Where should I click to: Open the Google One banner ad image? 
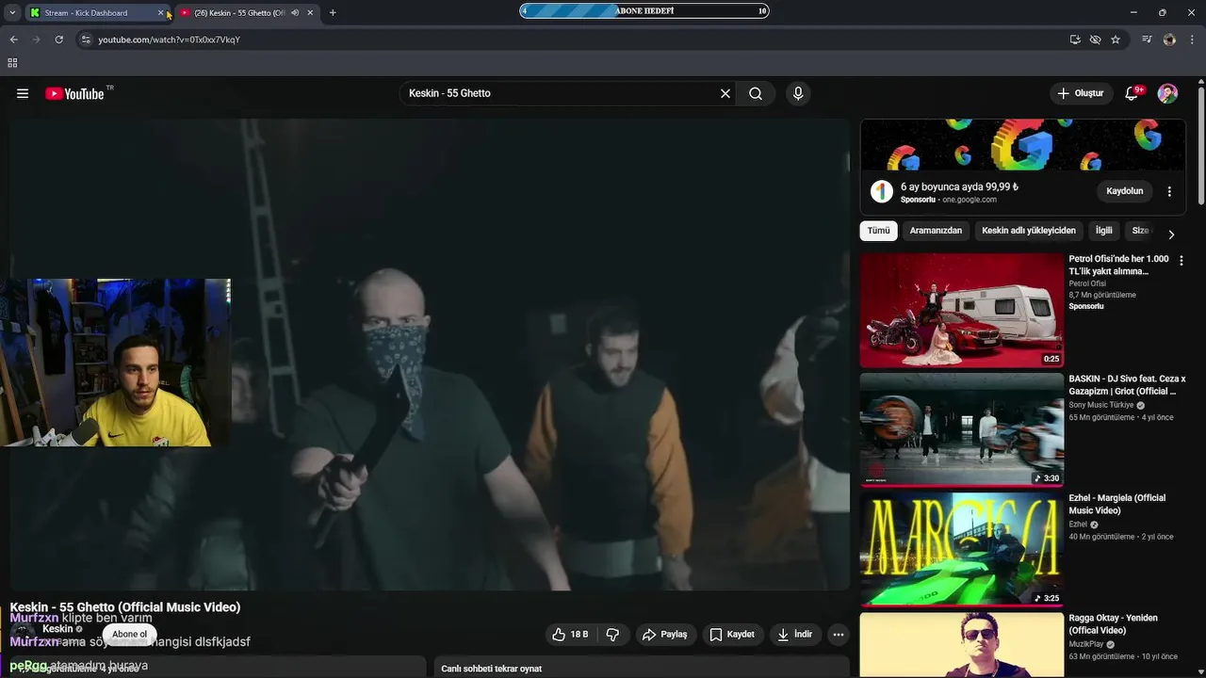[x=1022, y=144]
